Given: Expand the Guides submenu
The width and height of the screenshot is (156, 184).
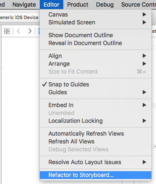Looking at the screenshot, I should point(96,92).
